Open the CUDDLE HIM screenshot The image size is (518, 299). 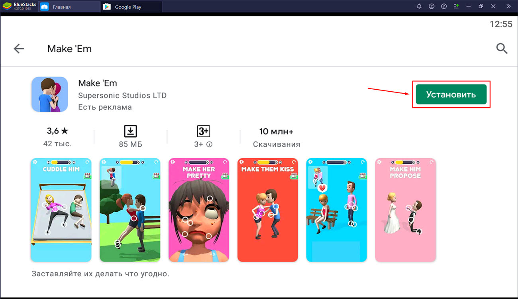[61, 210]
